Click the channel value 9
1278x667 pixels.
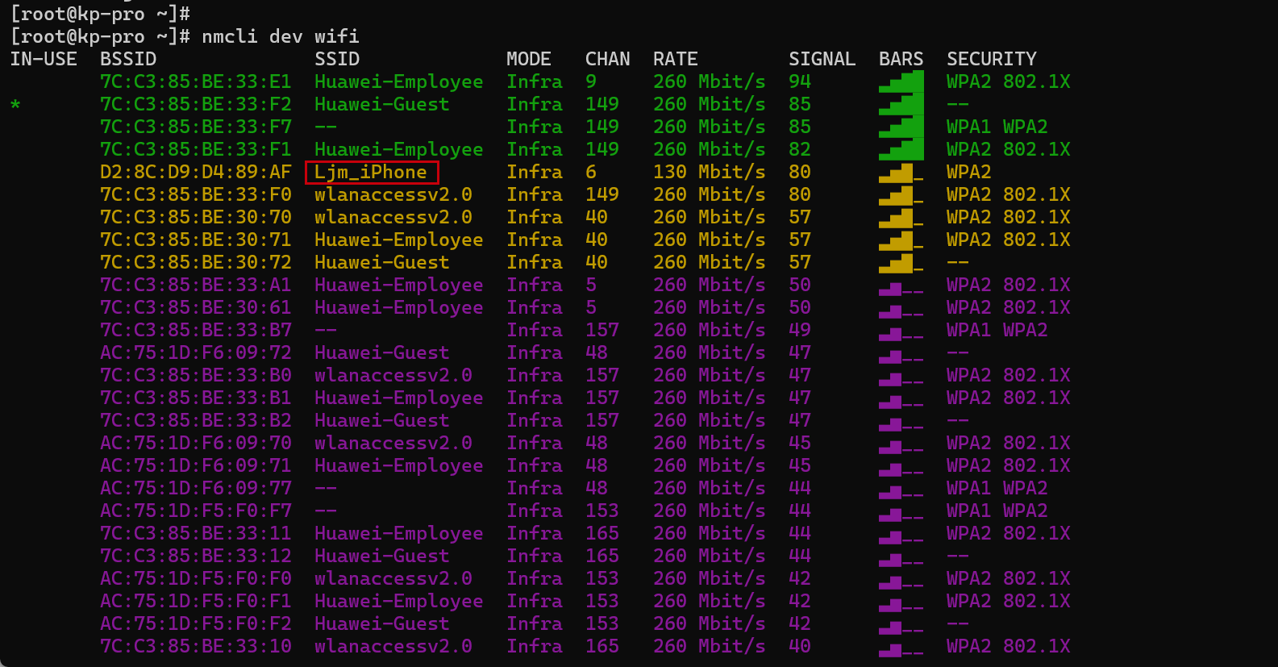[x=591, y=81]
